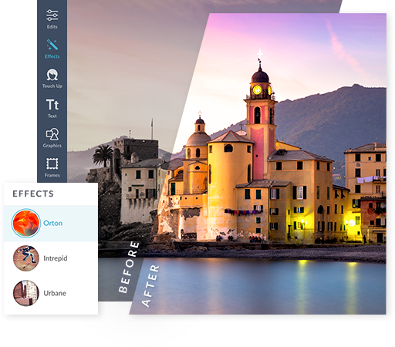The width and height of the screenshot is (395, 347).
Task: Choose the Urbane effect thumbnail
Action: pyautogui.click(x=26, y=293)
